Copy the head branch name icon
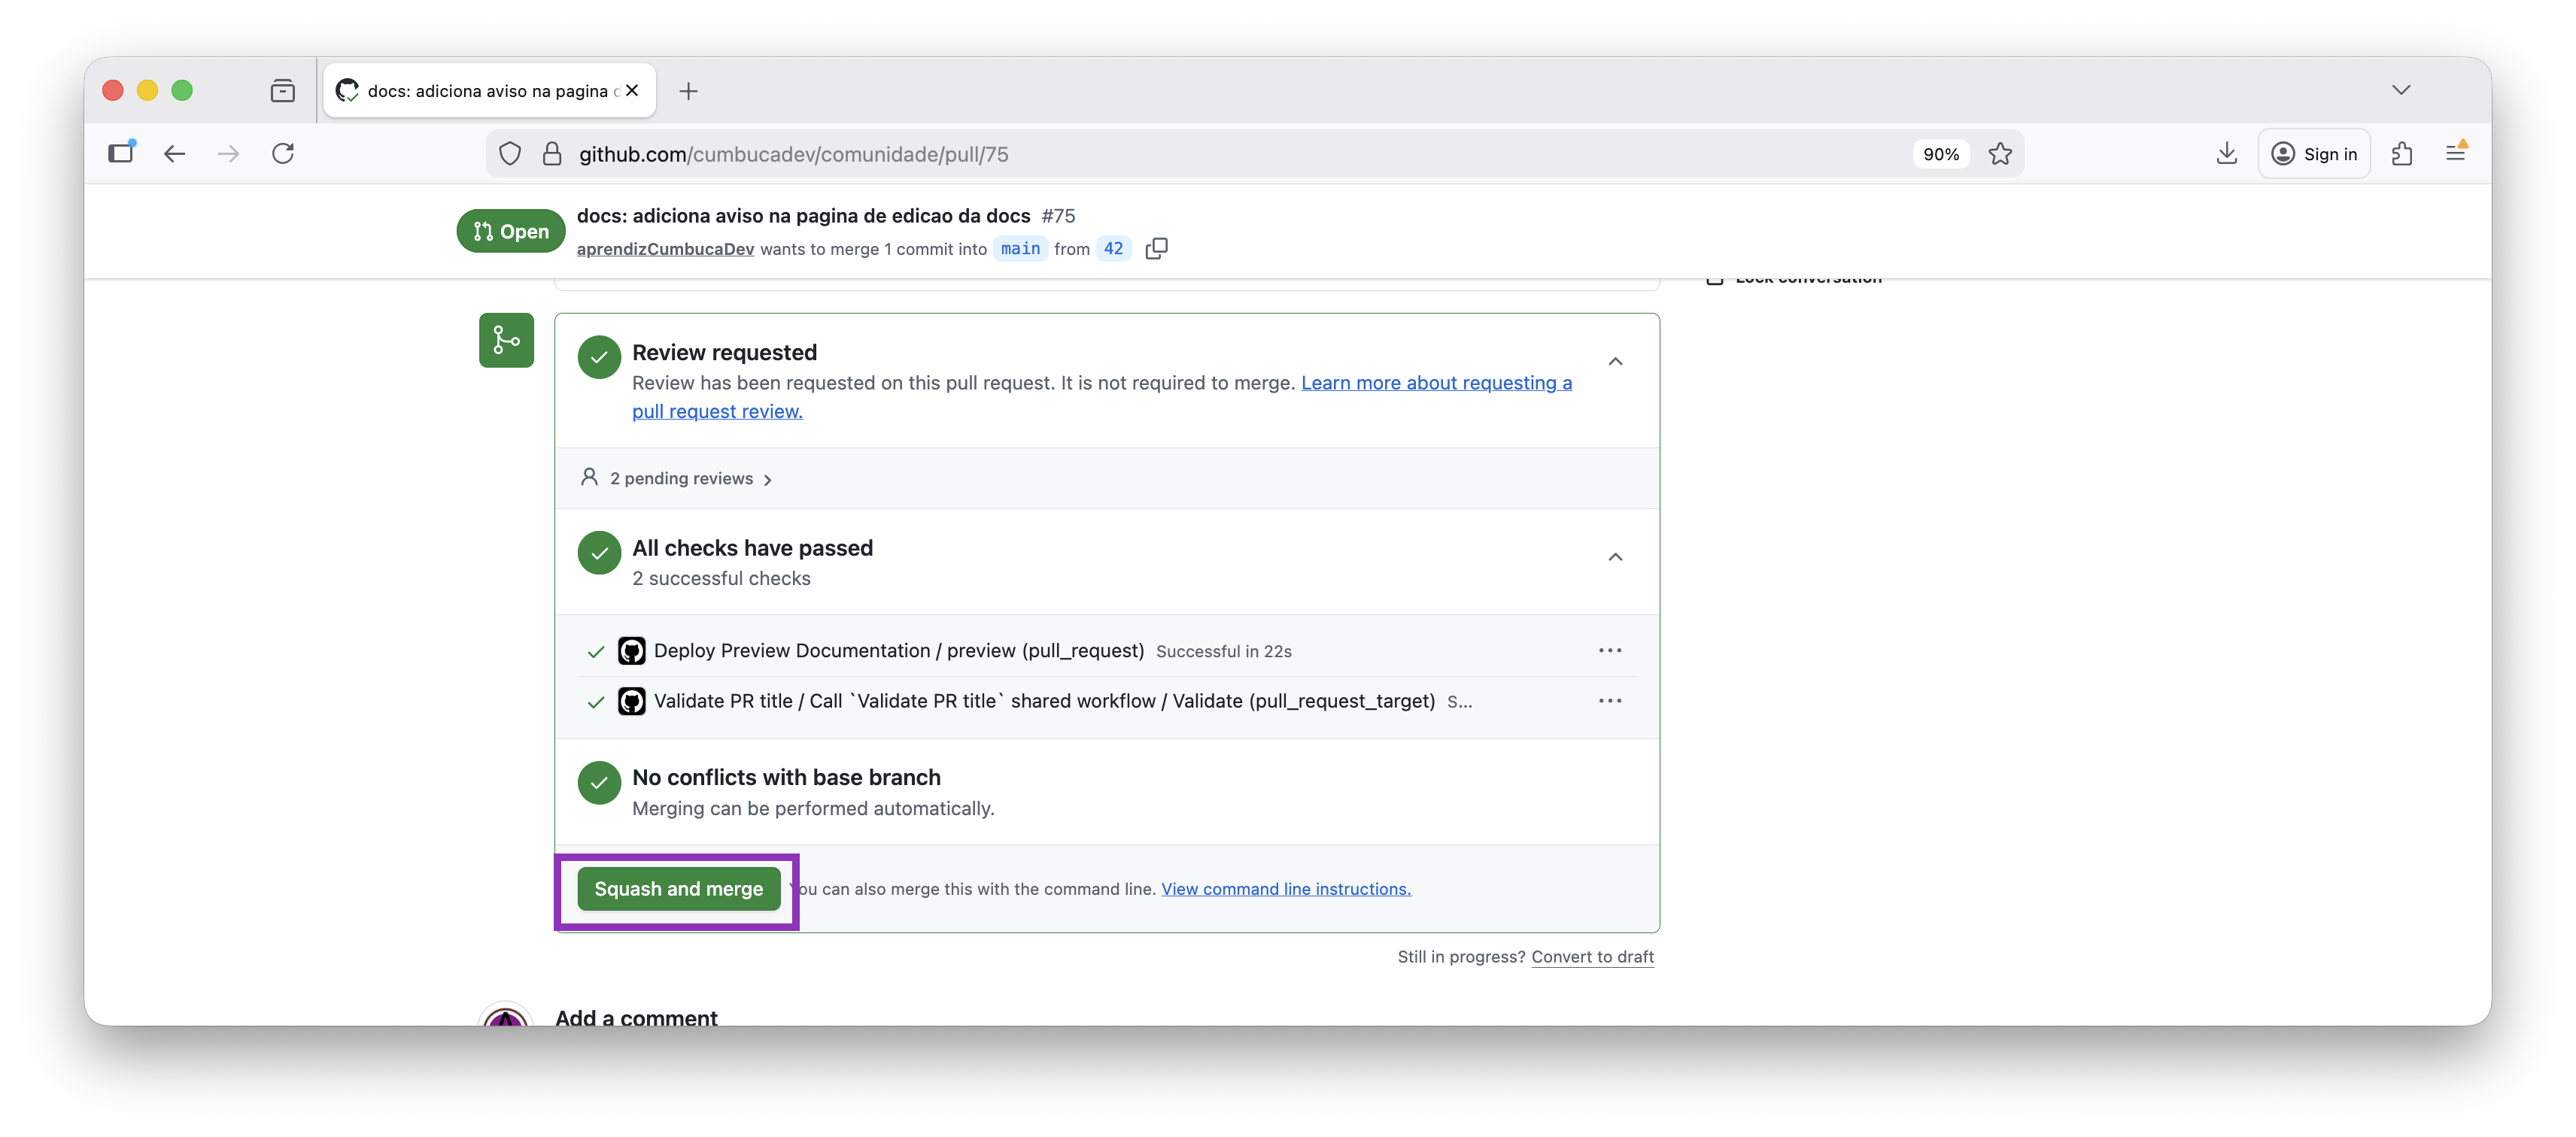Screen dimensions: 2576x1137 [x=1156, y=249]
